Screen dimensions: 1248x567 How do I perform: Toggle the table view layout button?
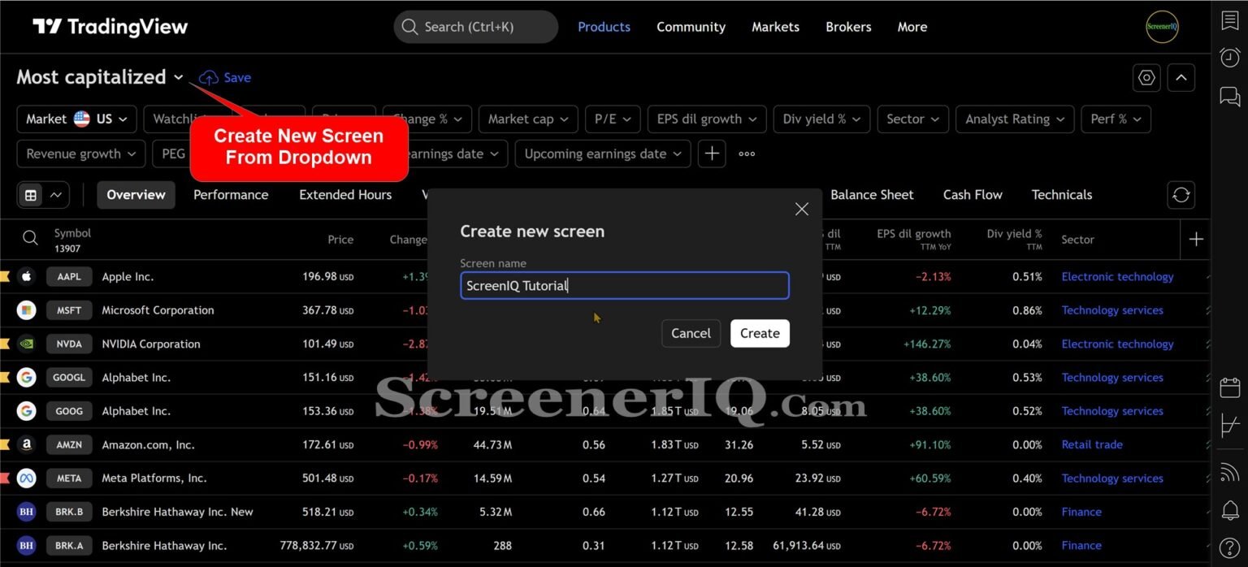(31, 195)
